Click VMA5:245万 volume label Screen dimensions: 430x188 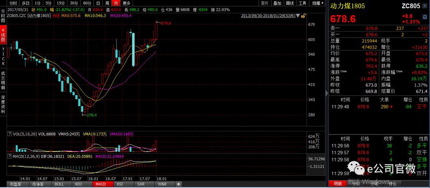pyautogui.click(x=69, y=134)
